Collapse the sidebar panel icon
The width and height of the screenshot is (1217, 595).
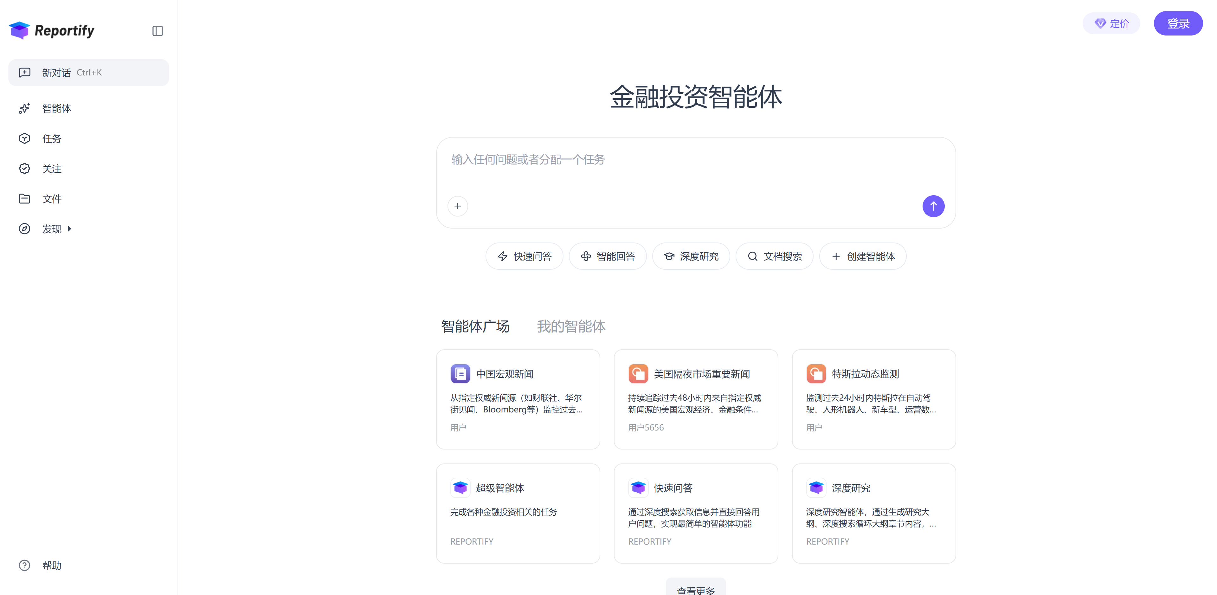[157, 31]
